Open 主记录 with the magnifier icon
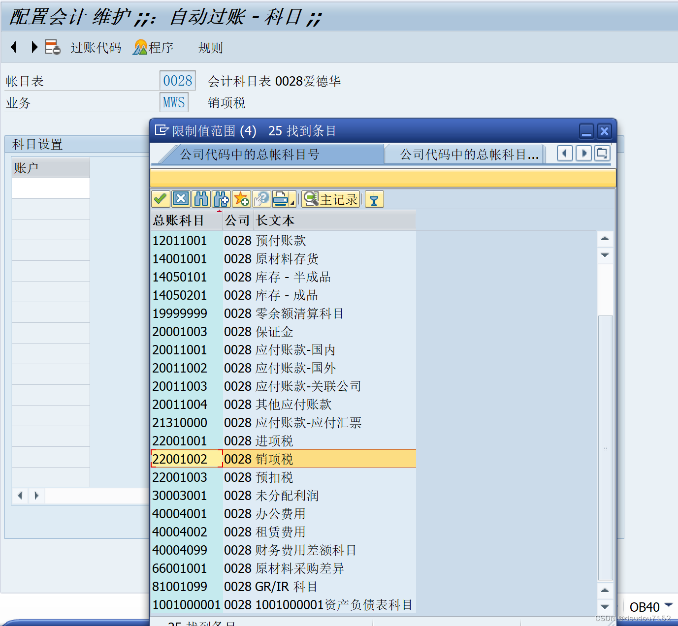This screenshot has height=626, width=678. (x=310, y=199)
